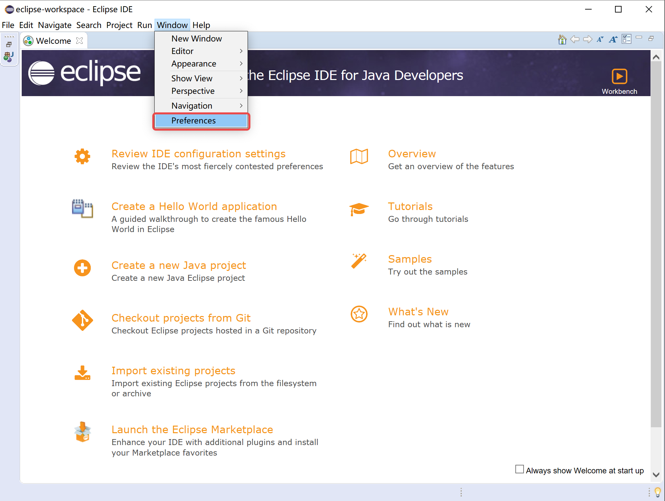Expand the Appearance submenu

pyautogui.click(x=201, y=64)
